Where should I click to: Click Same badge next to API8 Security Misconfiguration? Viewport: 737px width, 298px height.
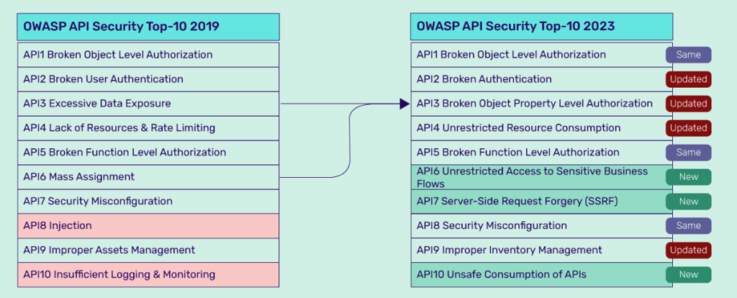[x=688, y=226]
